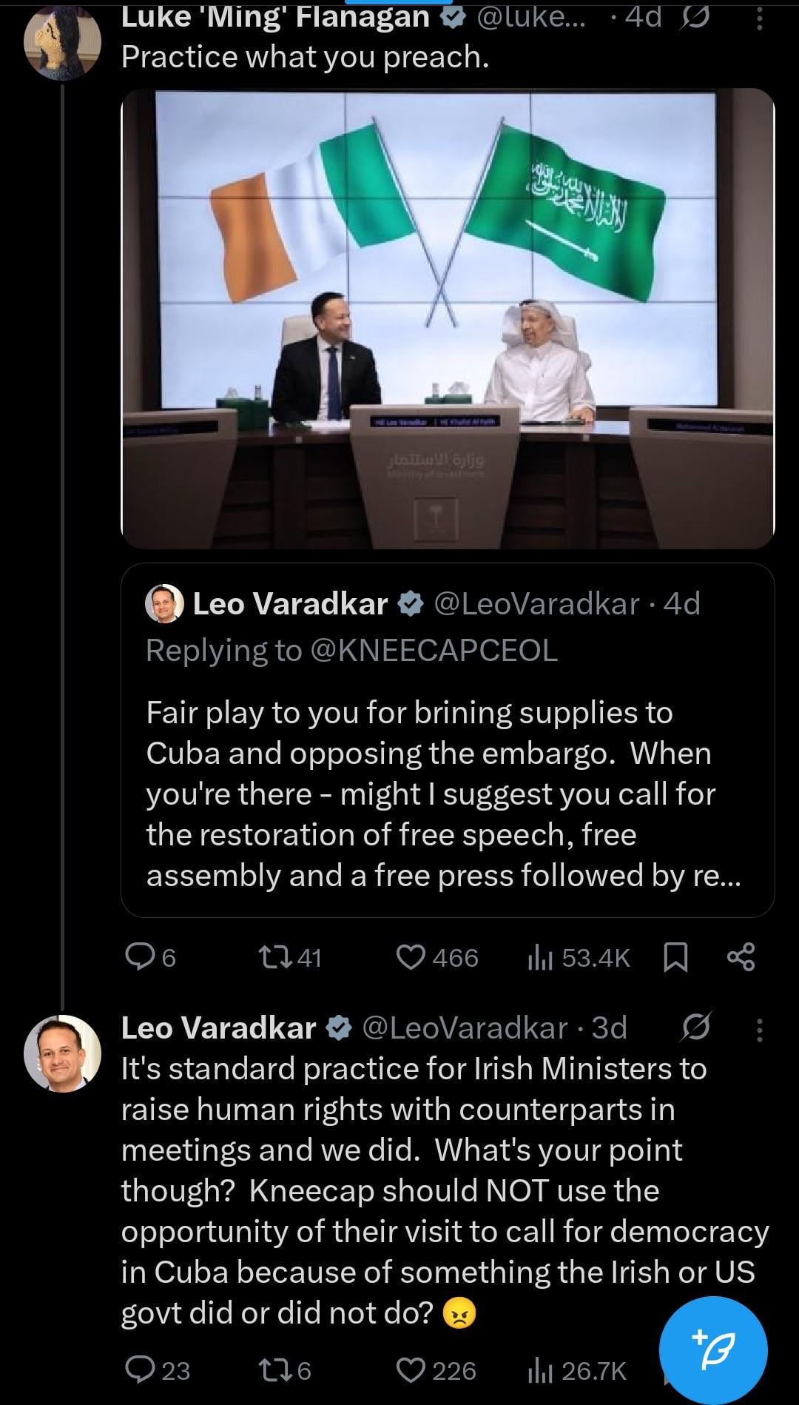Open more options for Varadkar's reply
This screenshot has height=1405, width=799.
click(759, 1029)
